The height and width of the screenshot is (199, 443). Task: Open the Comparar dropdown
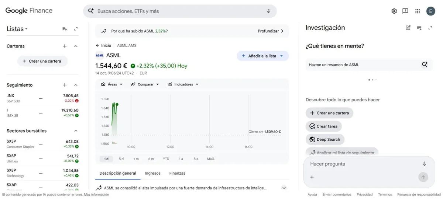145,84
